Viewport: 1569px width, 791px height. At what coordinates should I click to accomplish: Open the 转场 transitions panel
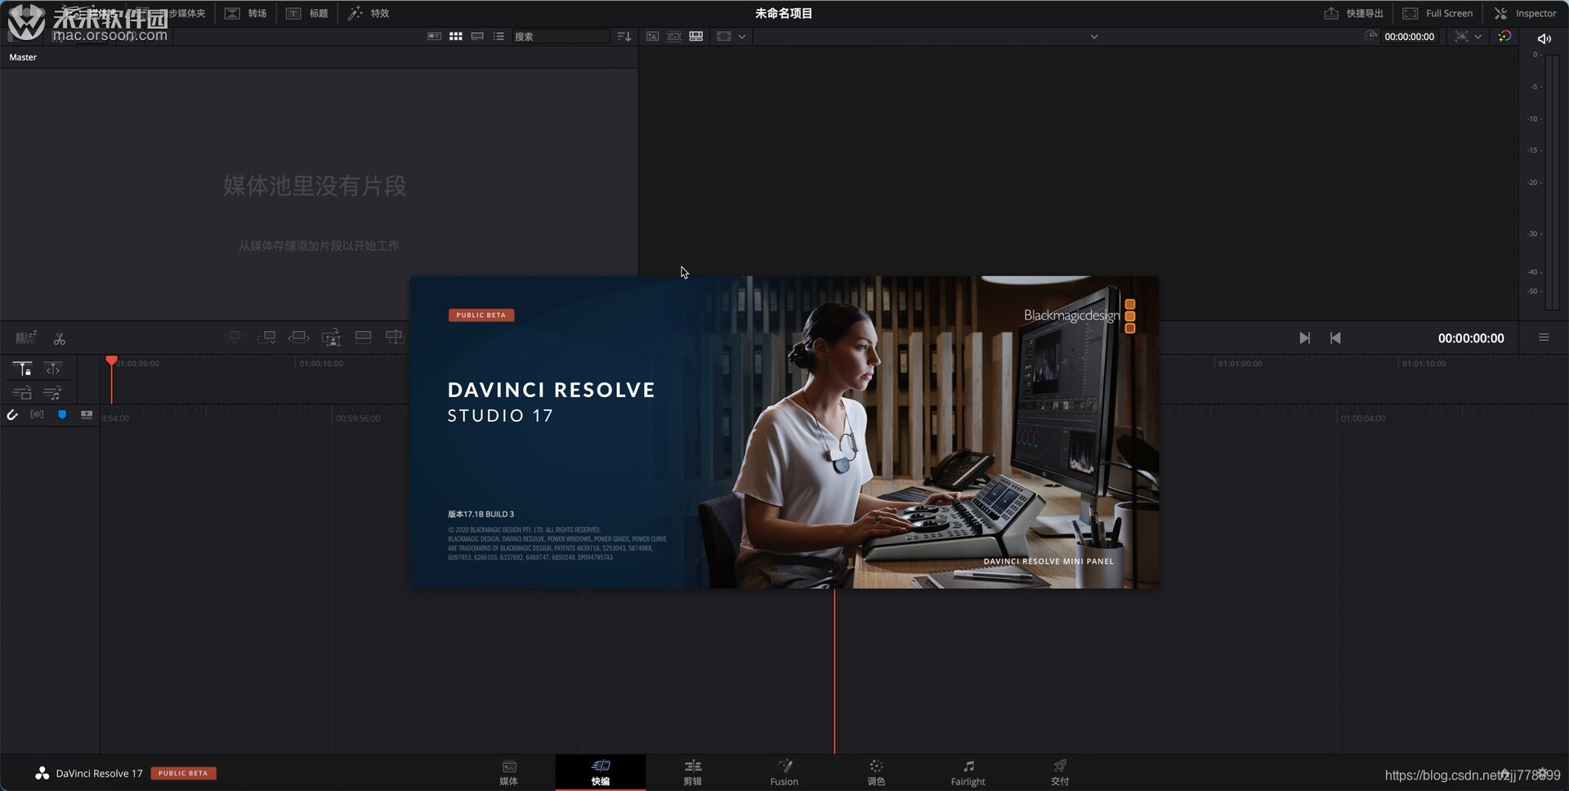(x=246, y=13)
